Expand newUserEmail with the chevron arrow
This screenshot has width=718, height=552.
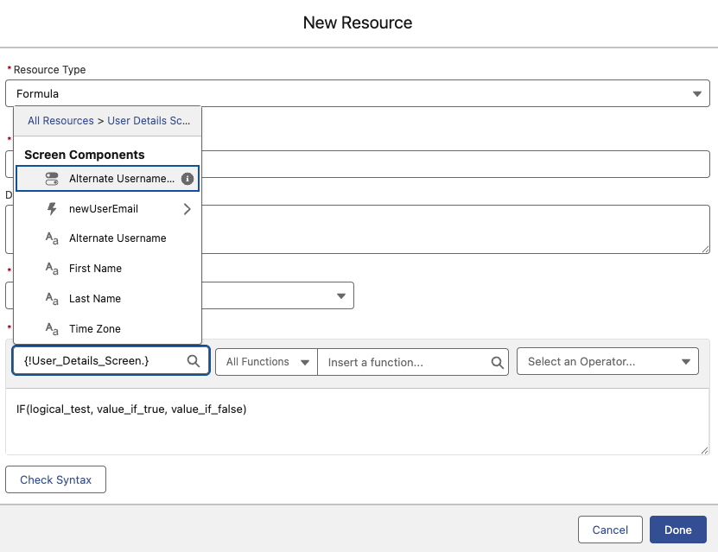click(187, 209)
